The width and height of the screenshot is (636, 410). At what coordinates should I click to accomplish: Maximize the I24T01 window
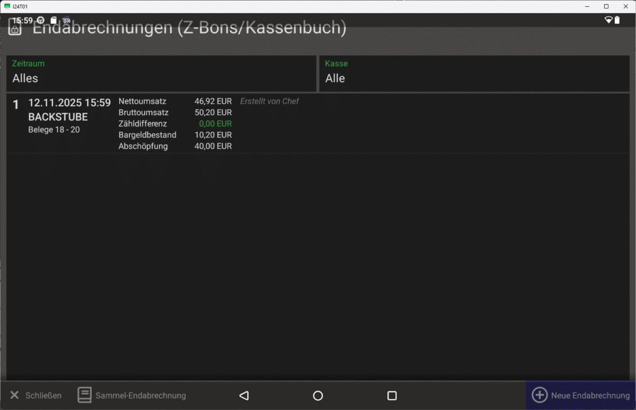(606, 6)
